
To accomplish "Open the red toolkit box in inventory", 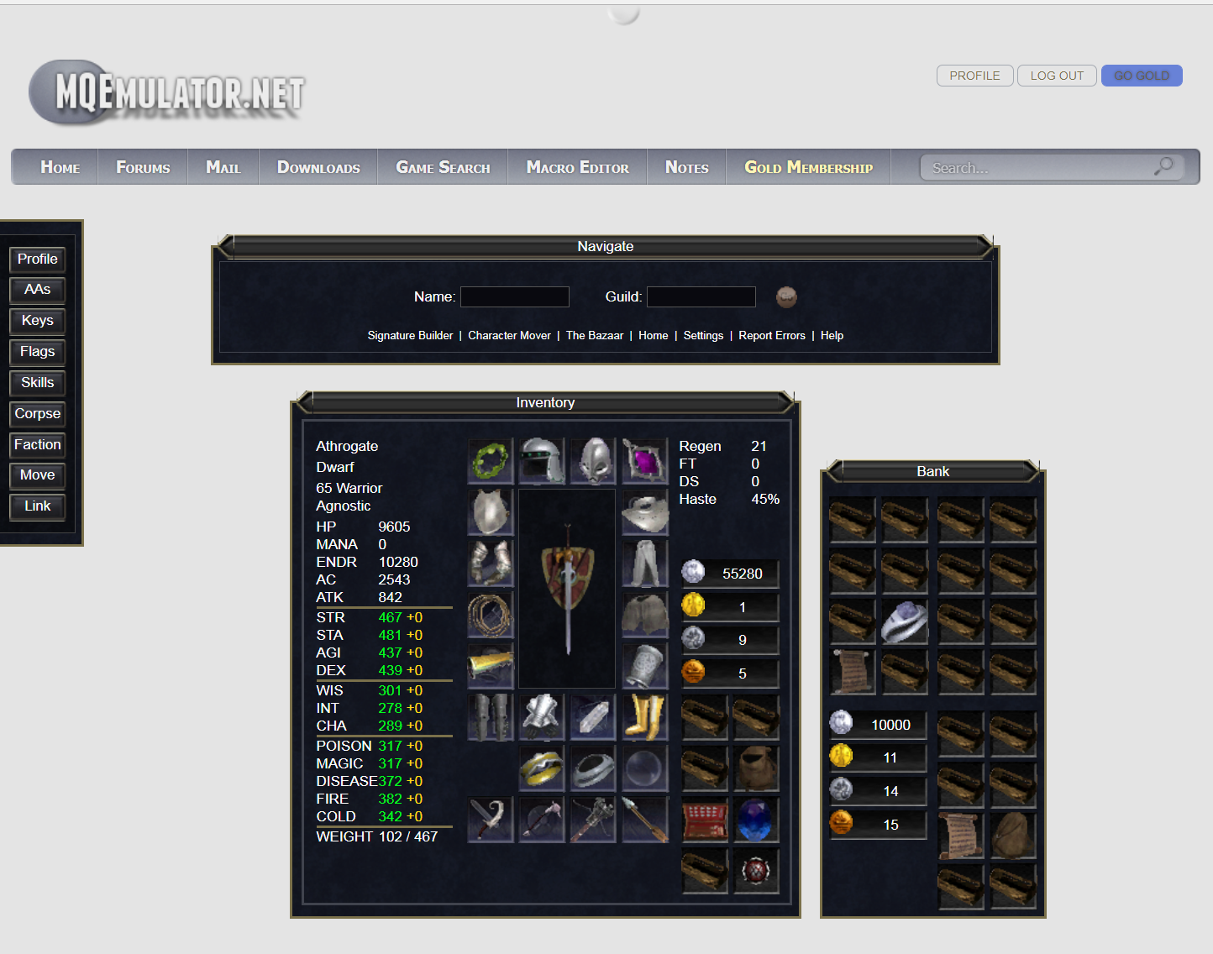I will pyautogui.click(x=705, y=820).
